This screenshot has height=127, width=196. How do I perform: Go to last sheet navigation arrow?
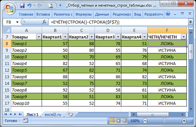[x=20, y=114]
